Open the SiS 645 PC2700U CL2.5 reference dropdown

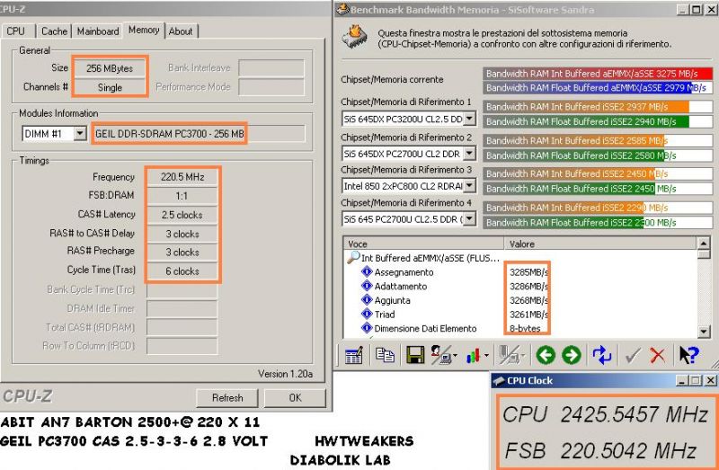(x=469, y=218)
